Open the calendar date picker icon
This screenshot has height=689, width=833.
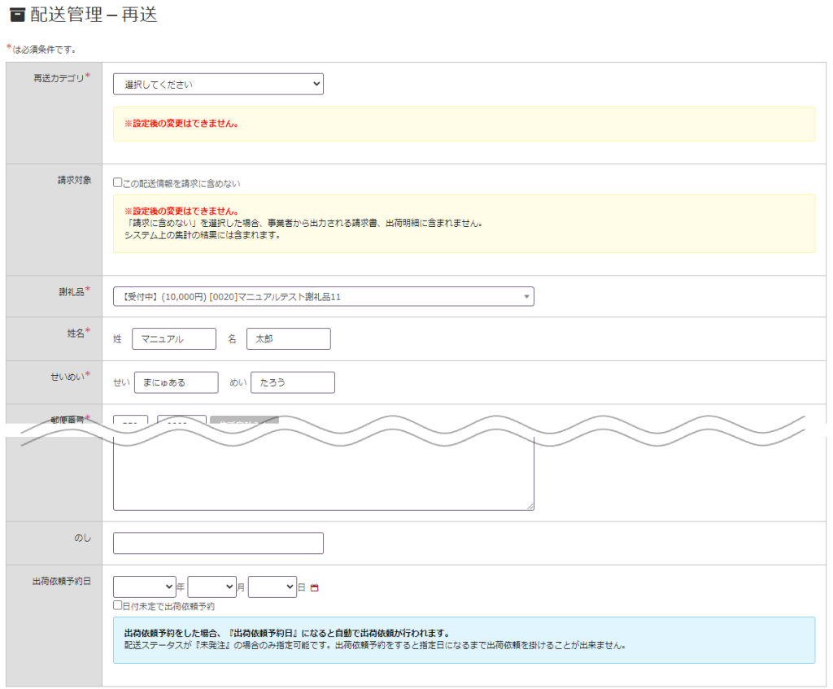pyautogui.click(x=314, y=587)
